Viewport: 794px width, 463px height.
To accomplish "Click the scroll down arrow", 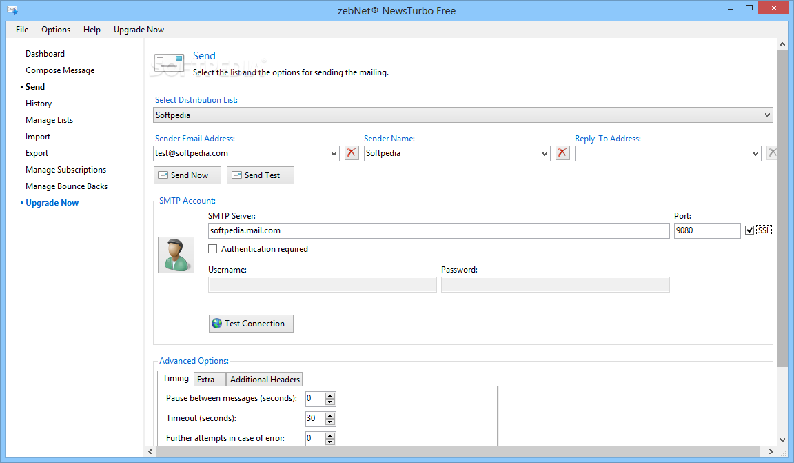I will coord(782,440).
